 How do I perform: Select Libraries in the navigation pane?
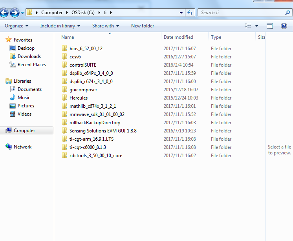coord(22,81)
